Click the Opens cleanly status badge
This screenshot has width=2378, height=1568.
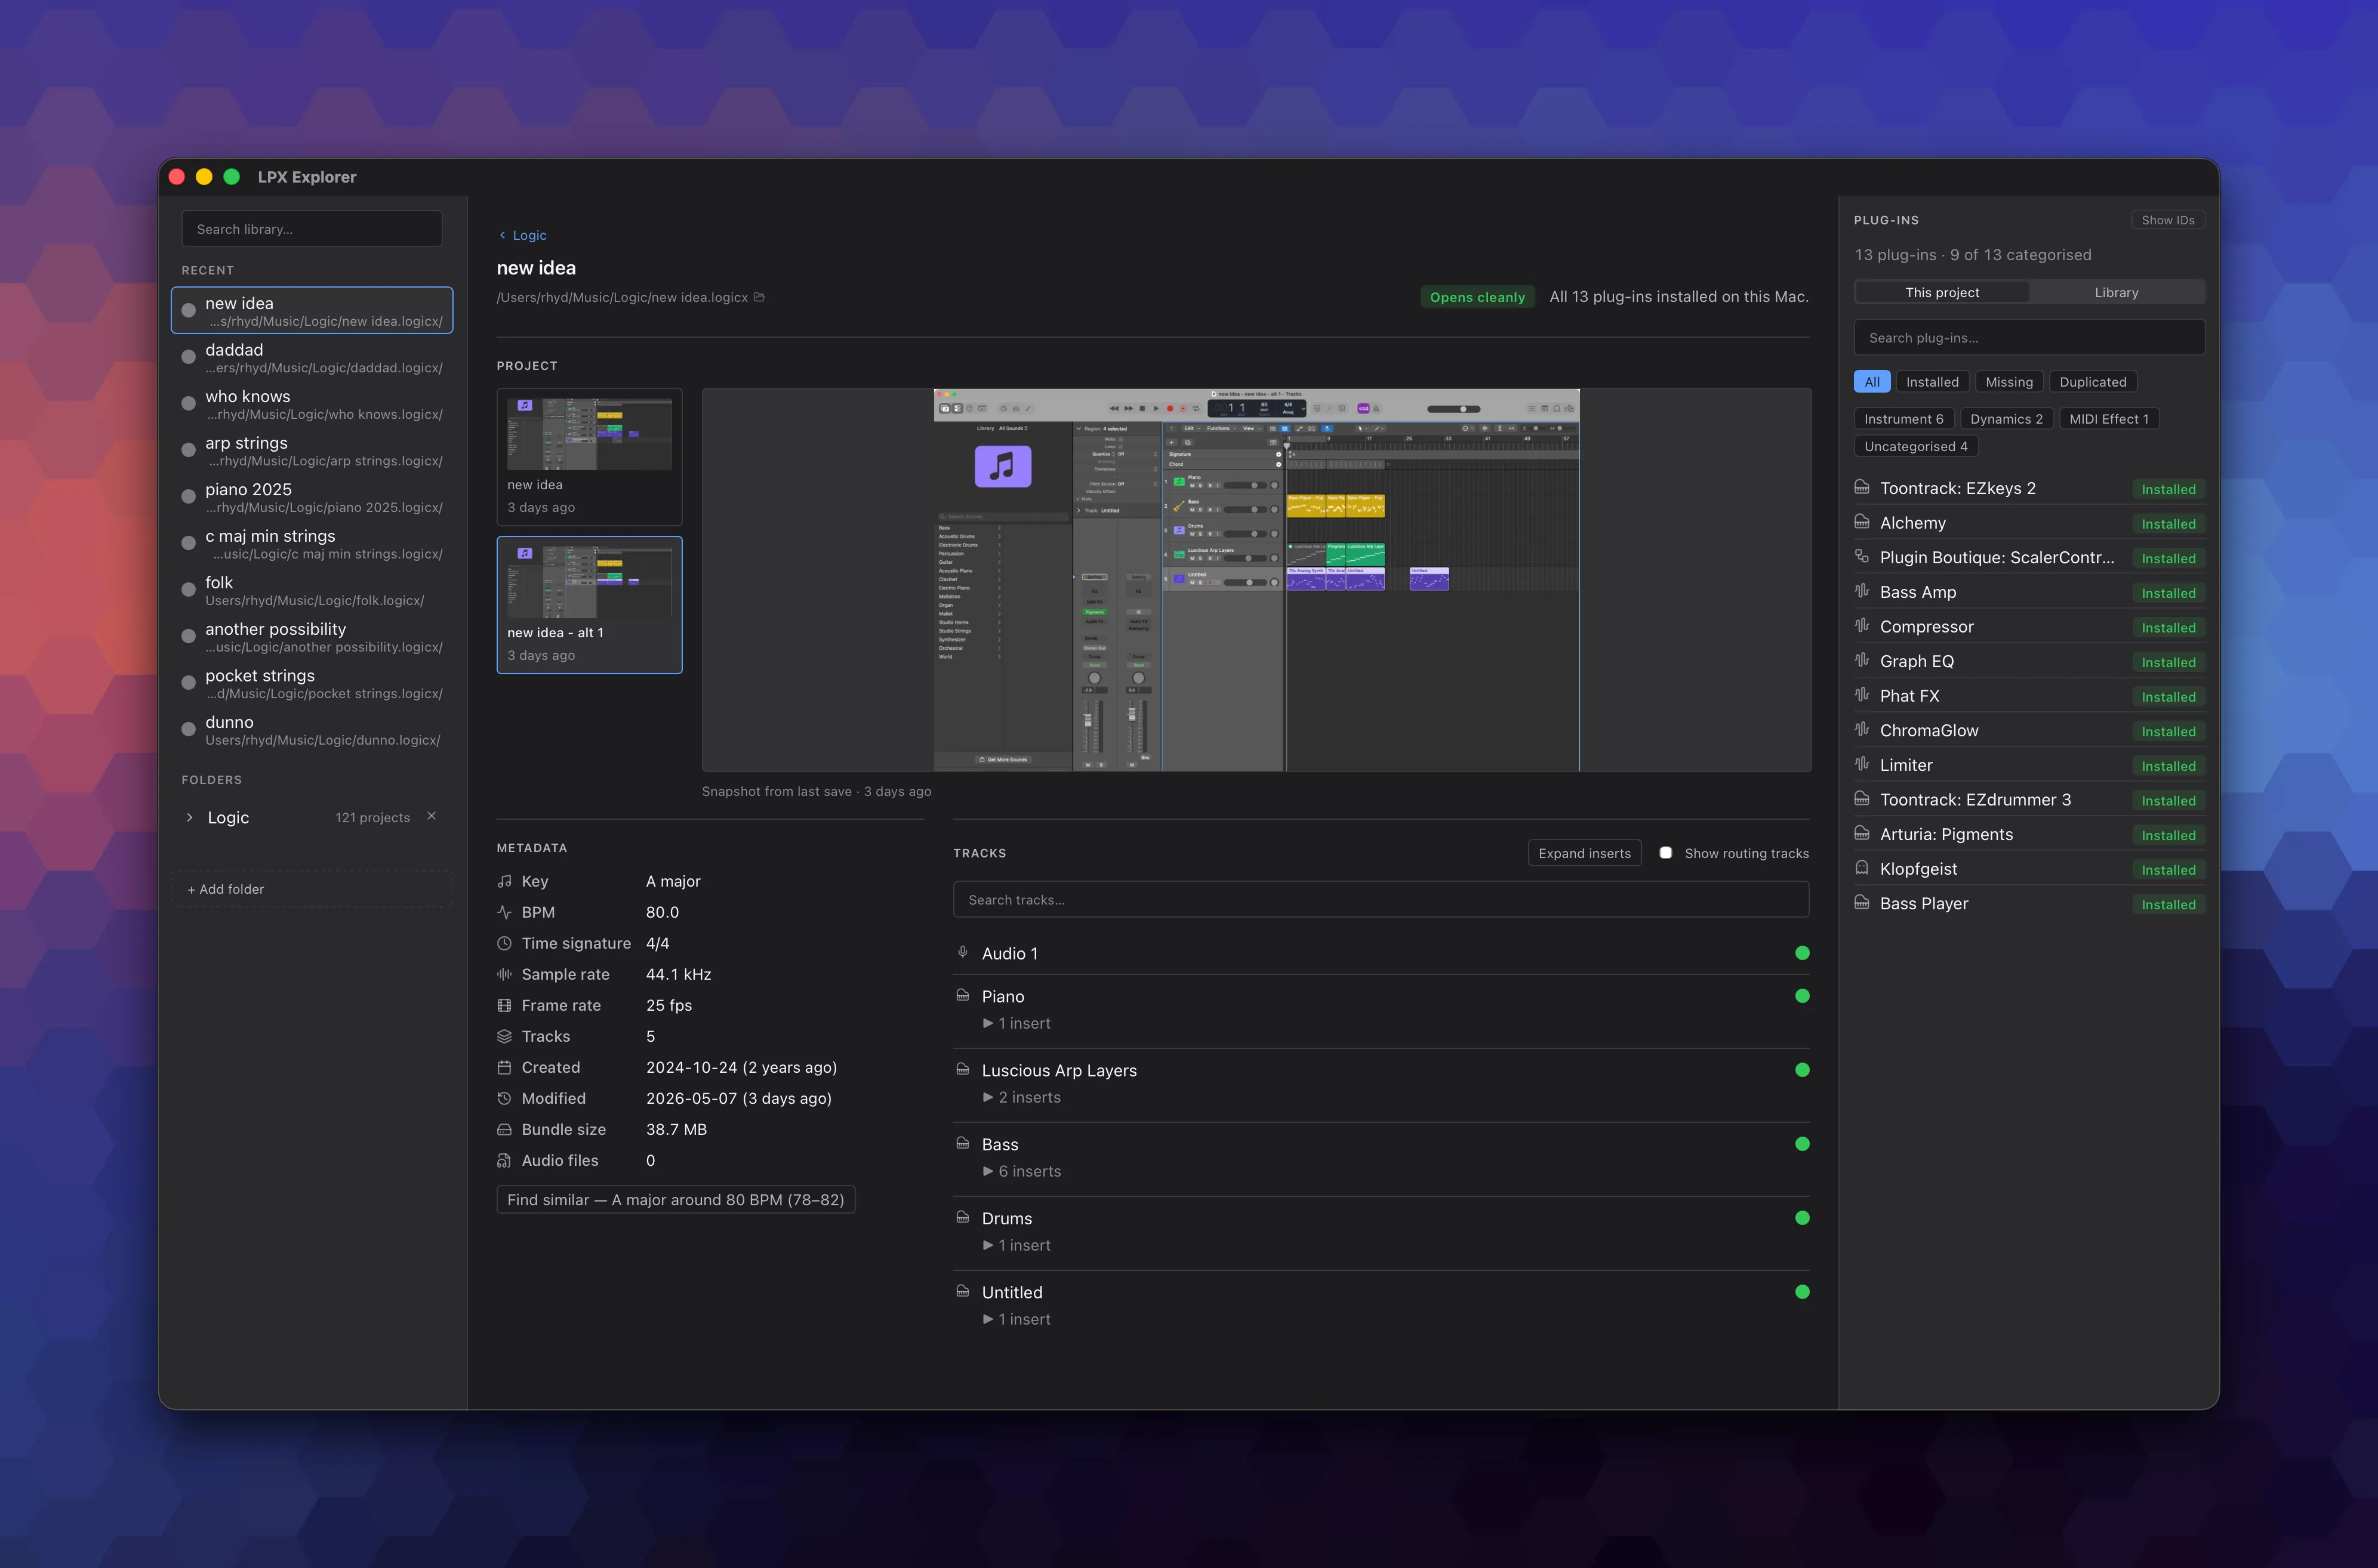point(1477,297)
